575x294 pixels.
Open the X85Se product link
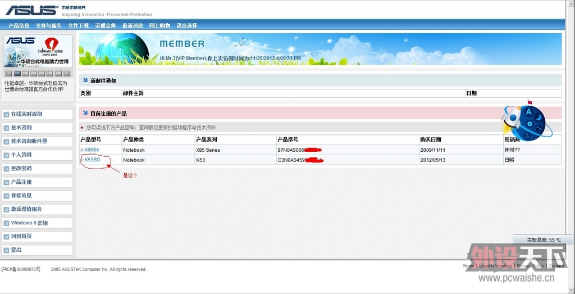(92, 150)
